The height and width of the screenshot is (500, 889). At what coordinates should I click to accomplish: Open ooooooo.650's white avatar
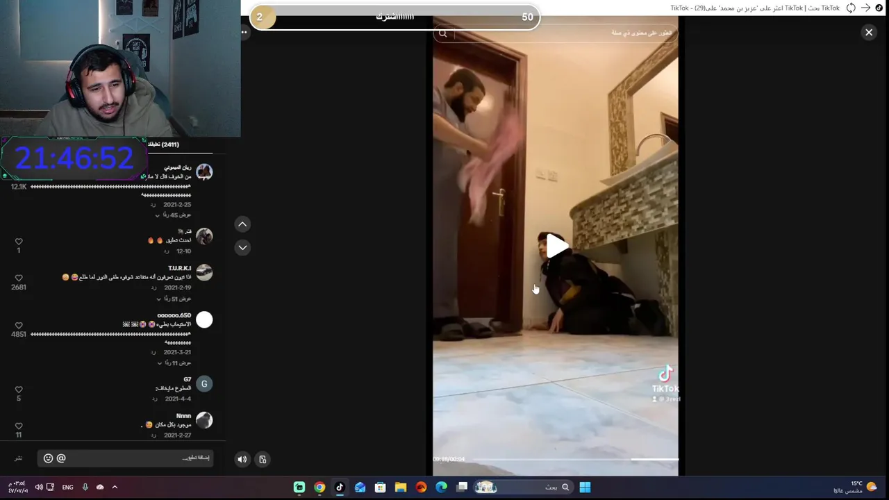click(x=204, y=319)
